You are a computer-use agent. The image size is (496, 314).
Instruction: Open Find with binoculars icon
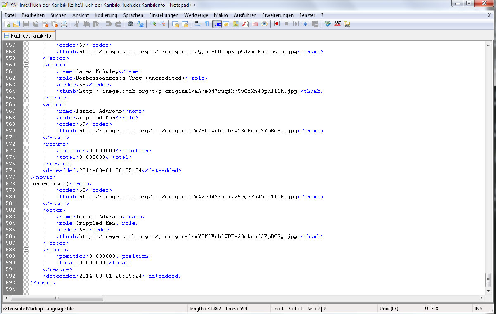[131, 24]
